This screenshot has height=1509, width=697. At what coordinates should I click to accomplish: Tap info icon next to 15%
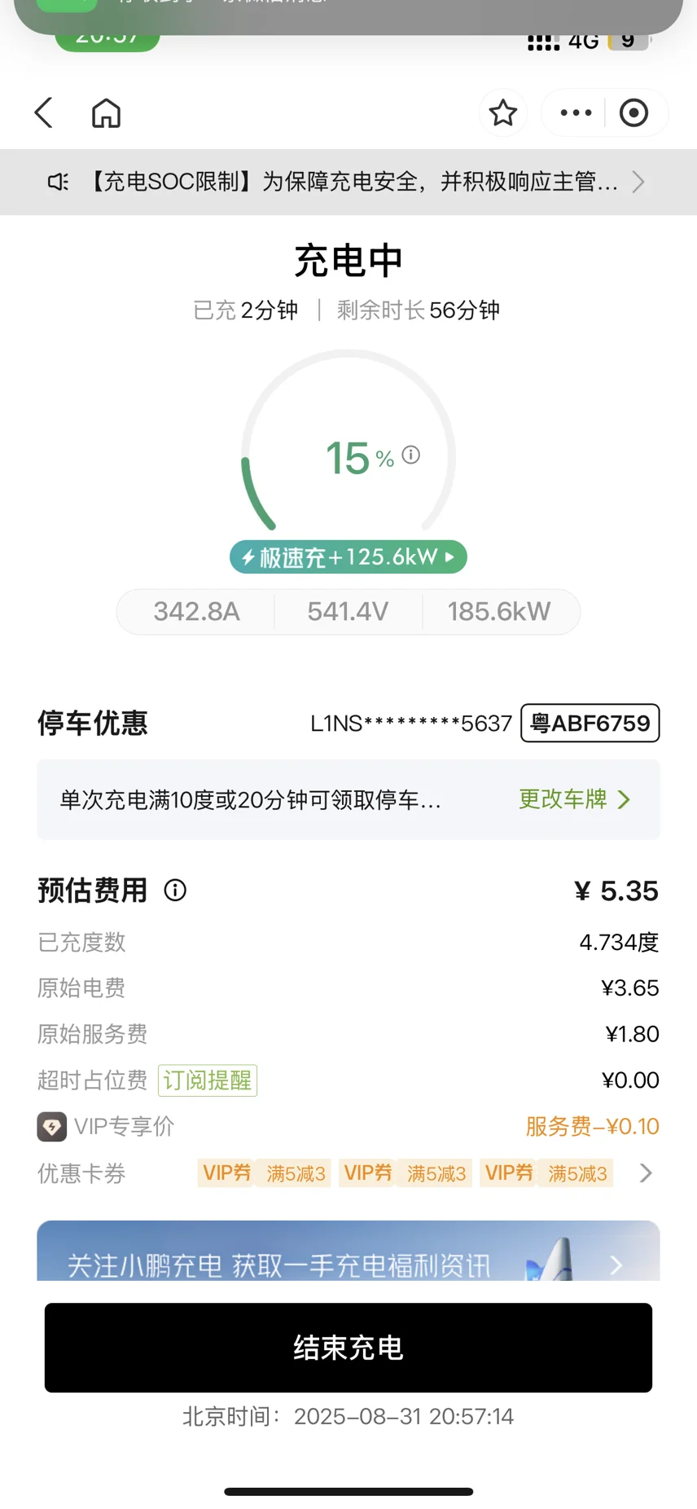411,455
